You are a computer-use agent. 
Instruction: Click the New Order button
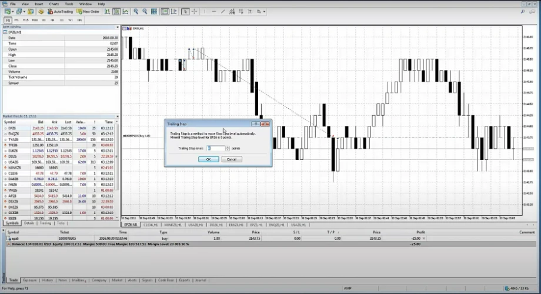tap(88, 11)
